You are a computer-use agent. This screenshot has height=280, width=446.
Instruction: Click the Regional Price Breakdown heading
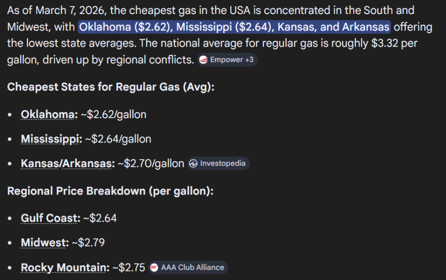[x=110, y=191]
